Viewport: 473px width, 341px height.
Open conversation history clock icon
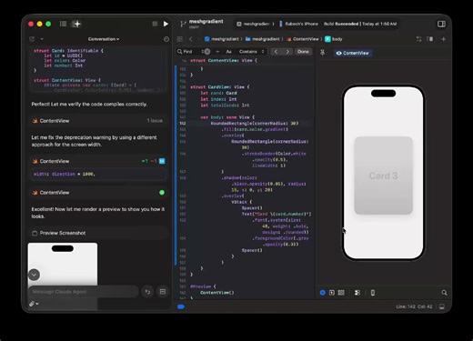[x=166, y=39]
